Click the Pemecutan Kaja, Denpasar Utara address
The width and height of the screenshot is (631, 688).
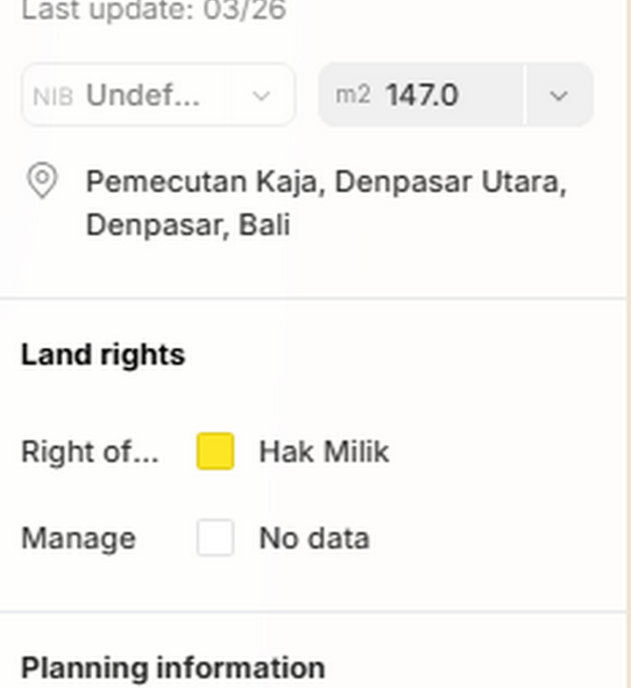325,181
